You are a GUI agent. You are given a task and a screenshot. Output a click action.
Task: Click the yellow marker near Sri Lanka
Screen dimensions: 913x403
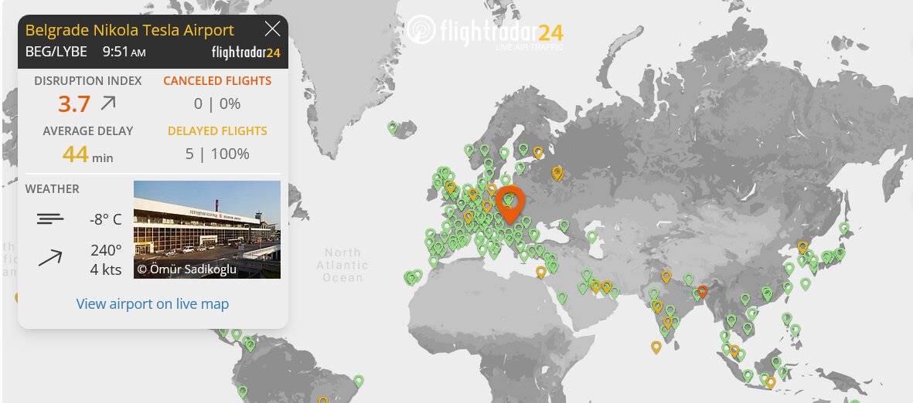pos(656,347)
